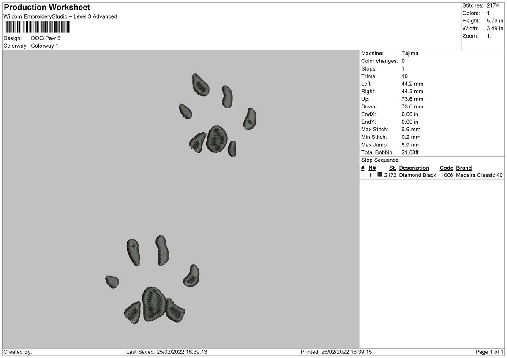The height and width of the screenshot is (358, 507).
Task: Click the Colorway 1 label
Action: [x=45, y=46]
